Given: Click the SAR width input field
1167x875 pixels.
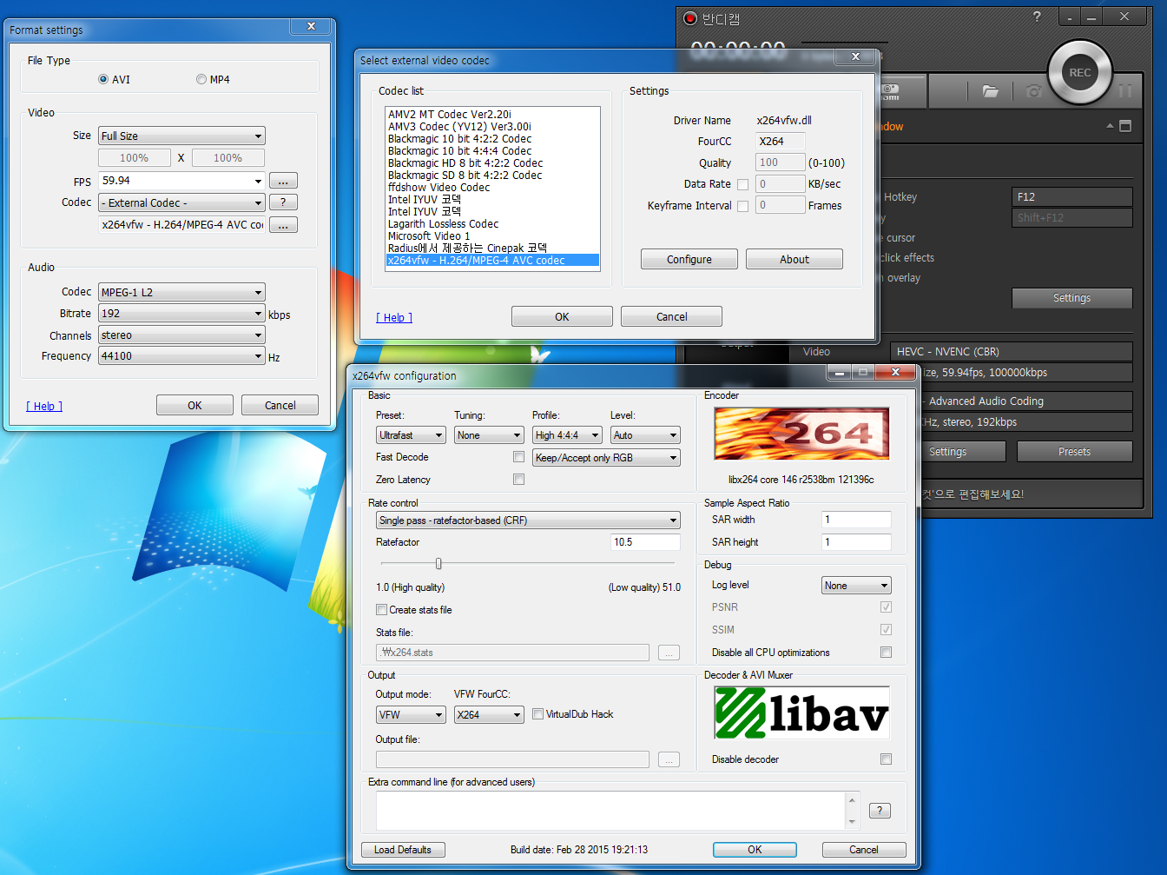Looking at the screenshot, I should (856, 520).
